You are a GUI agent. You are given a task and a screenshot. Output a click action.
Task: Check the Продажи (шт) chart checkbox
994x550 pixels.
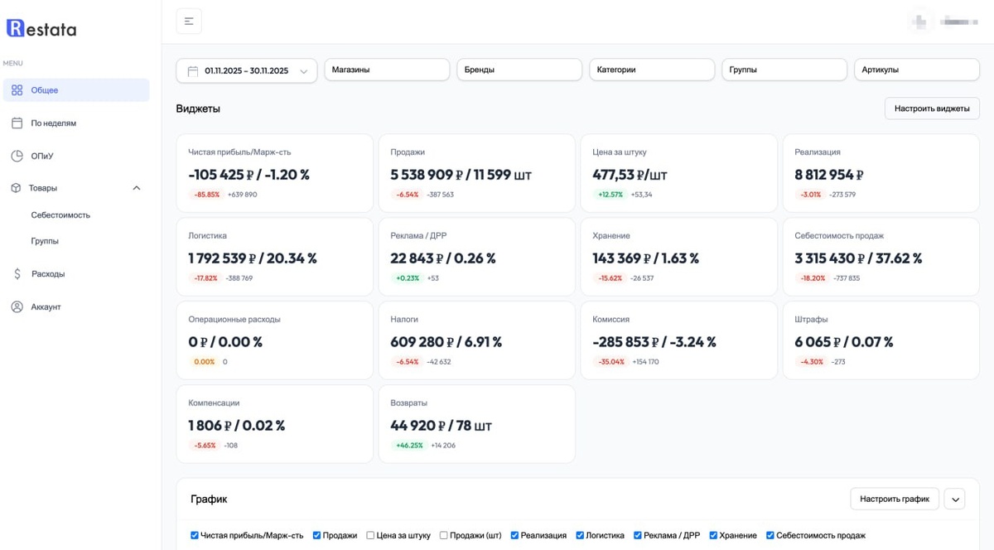click(444, 535)
